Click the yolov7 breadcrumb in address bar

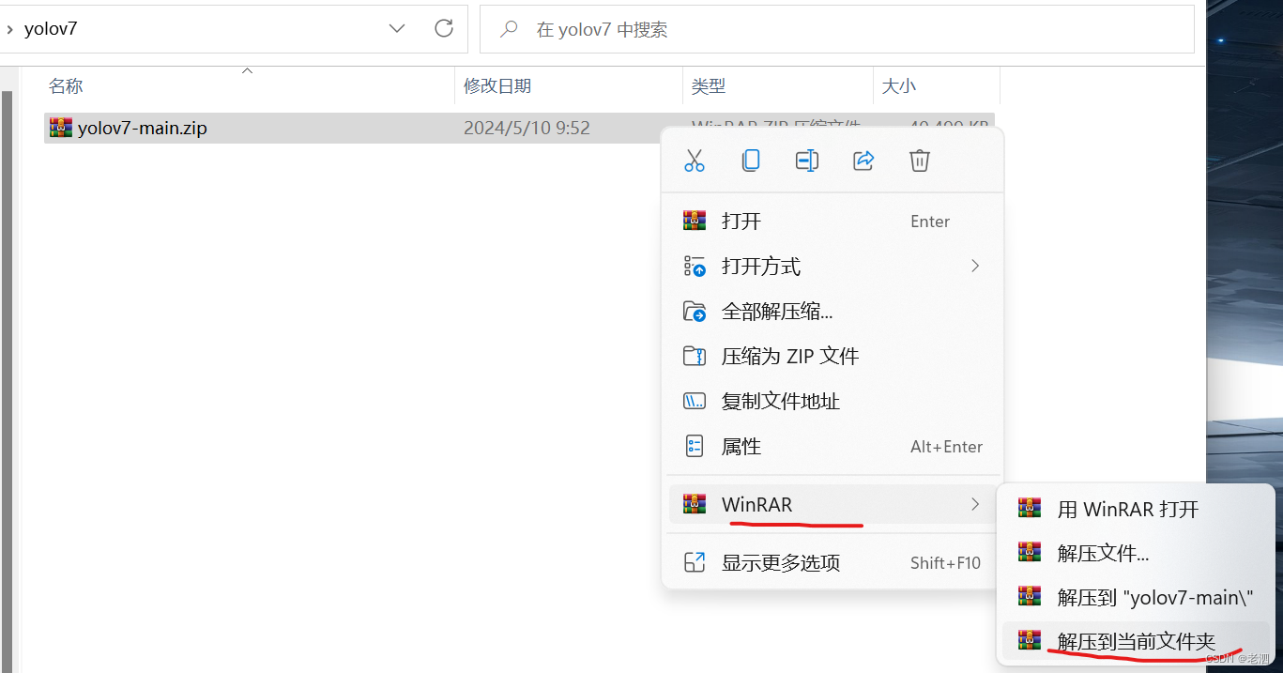pos(51,29)
